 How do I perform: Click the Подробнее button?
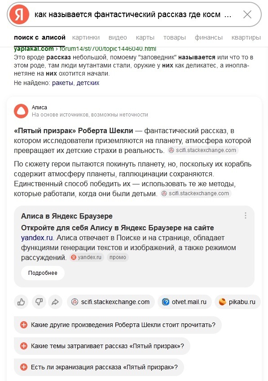[42, 273]
